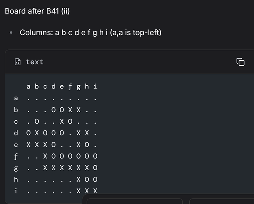Click the '(a,a is top-left)' note text
This screenshot has height=204, width=254.
point(136,32)
